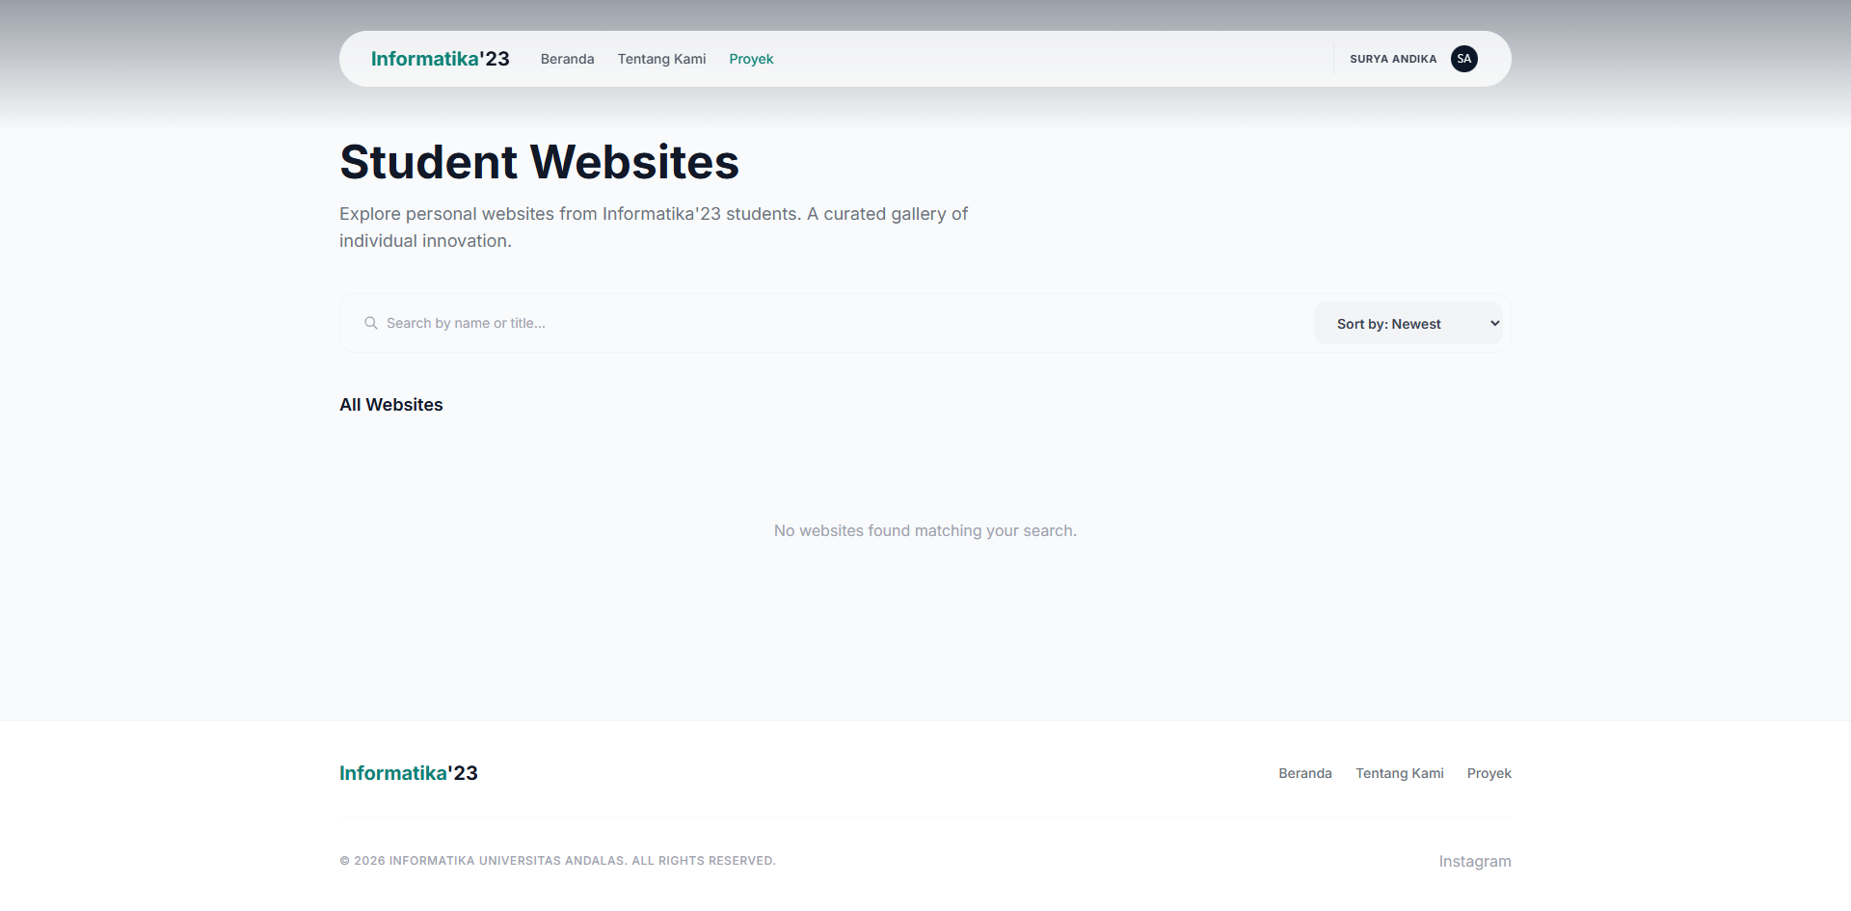Click the All Websites section title
Image resolution: width=1851 pixels, height=911 pixels.
pos(391,405)
